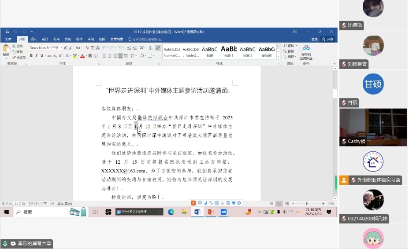Click the 共享 (Share) button
The height and width of the screenshot is (249, 409).
[328, 39]
